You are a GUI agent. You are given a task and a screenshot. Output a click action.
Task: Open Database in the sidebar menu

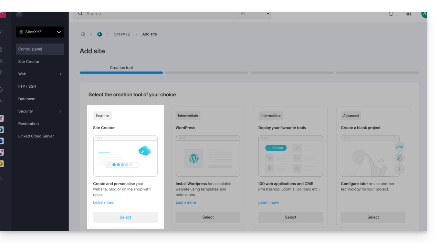[x=27, y=99]
